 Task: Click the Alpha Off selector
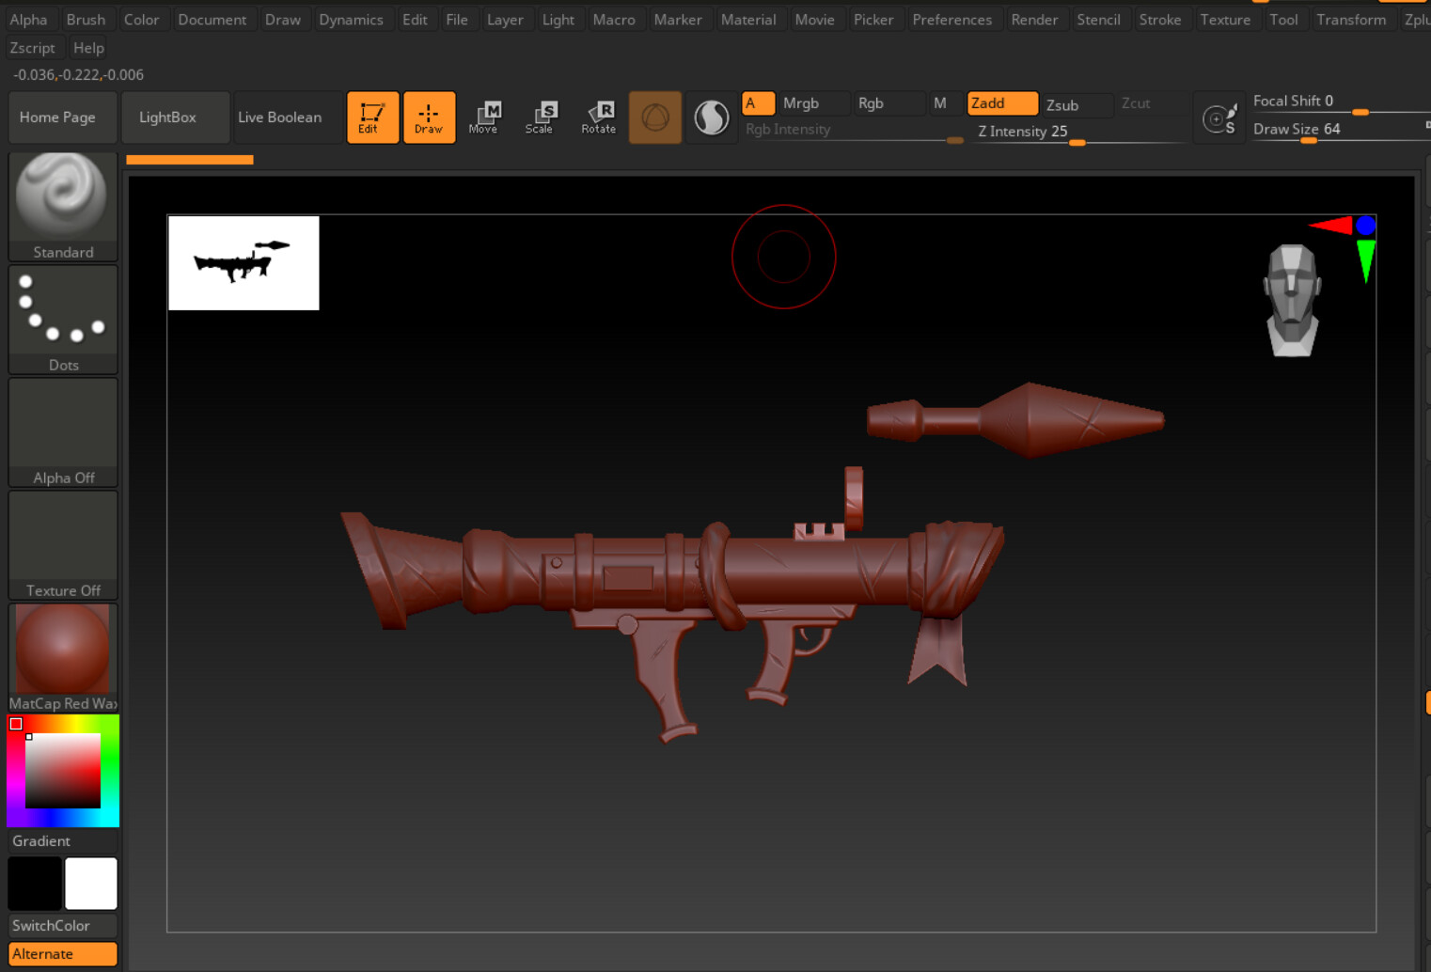coord(62,425)
